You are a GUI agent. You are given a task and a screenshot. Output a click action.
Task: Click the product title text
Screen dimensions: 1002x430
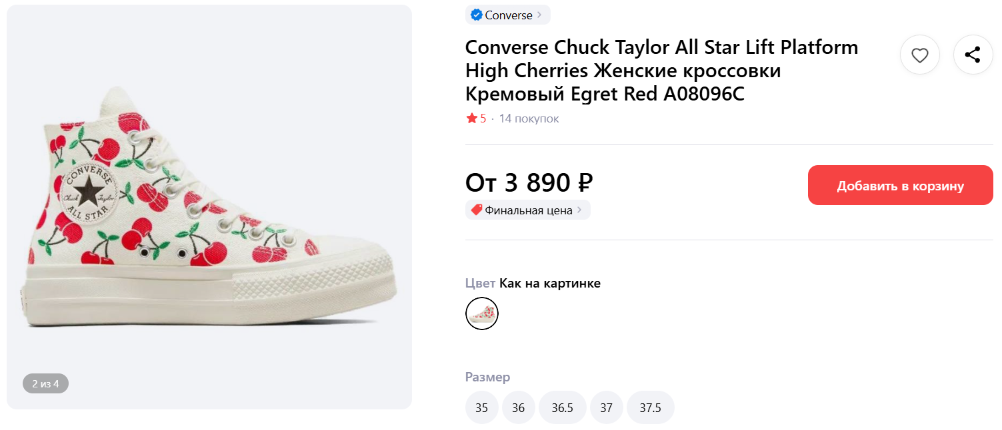661,71
